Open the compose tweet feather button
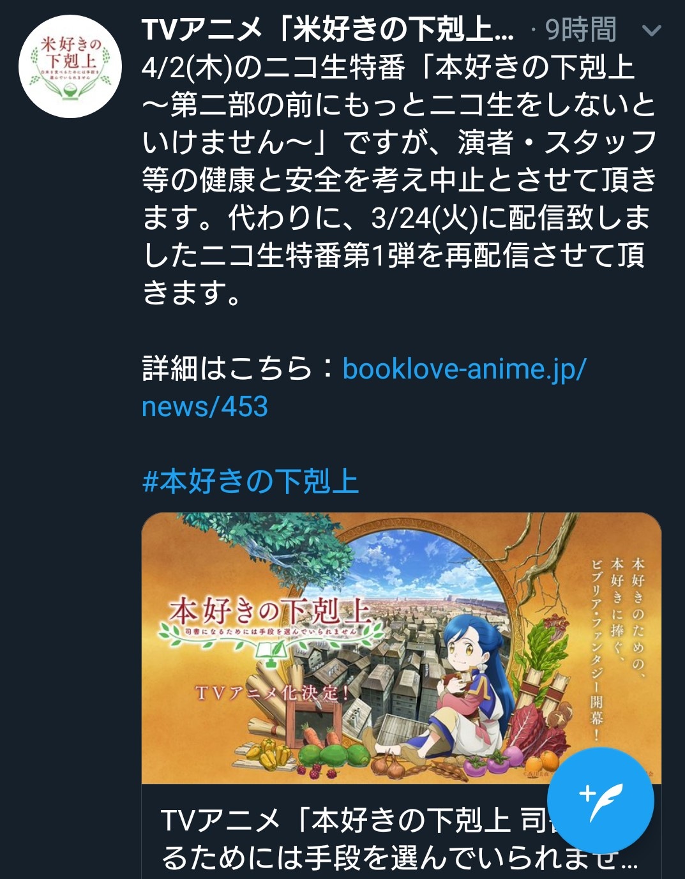685x879 pixels. [x=601, y=800]
